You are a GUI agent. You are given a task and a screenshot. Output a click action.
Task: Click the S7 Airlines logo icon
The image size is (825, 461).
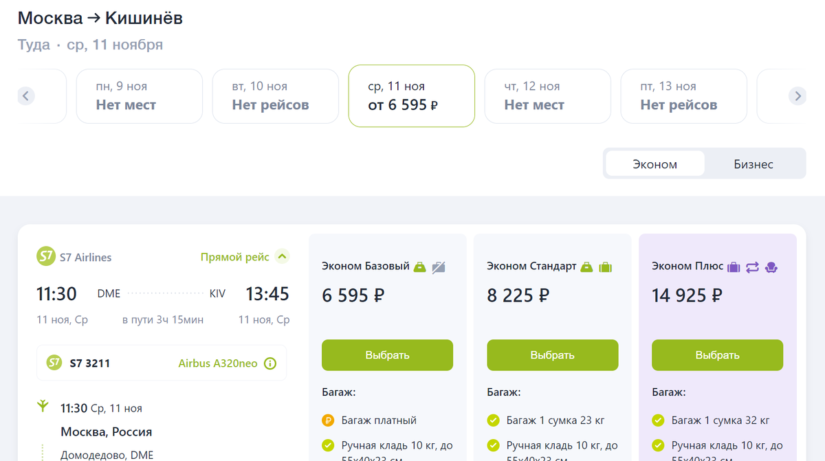(x=45, y=257)
